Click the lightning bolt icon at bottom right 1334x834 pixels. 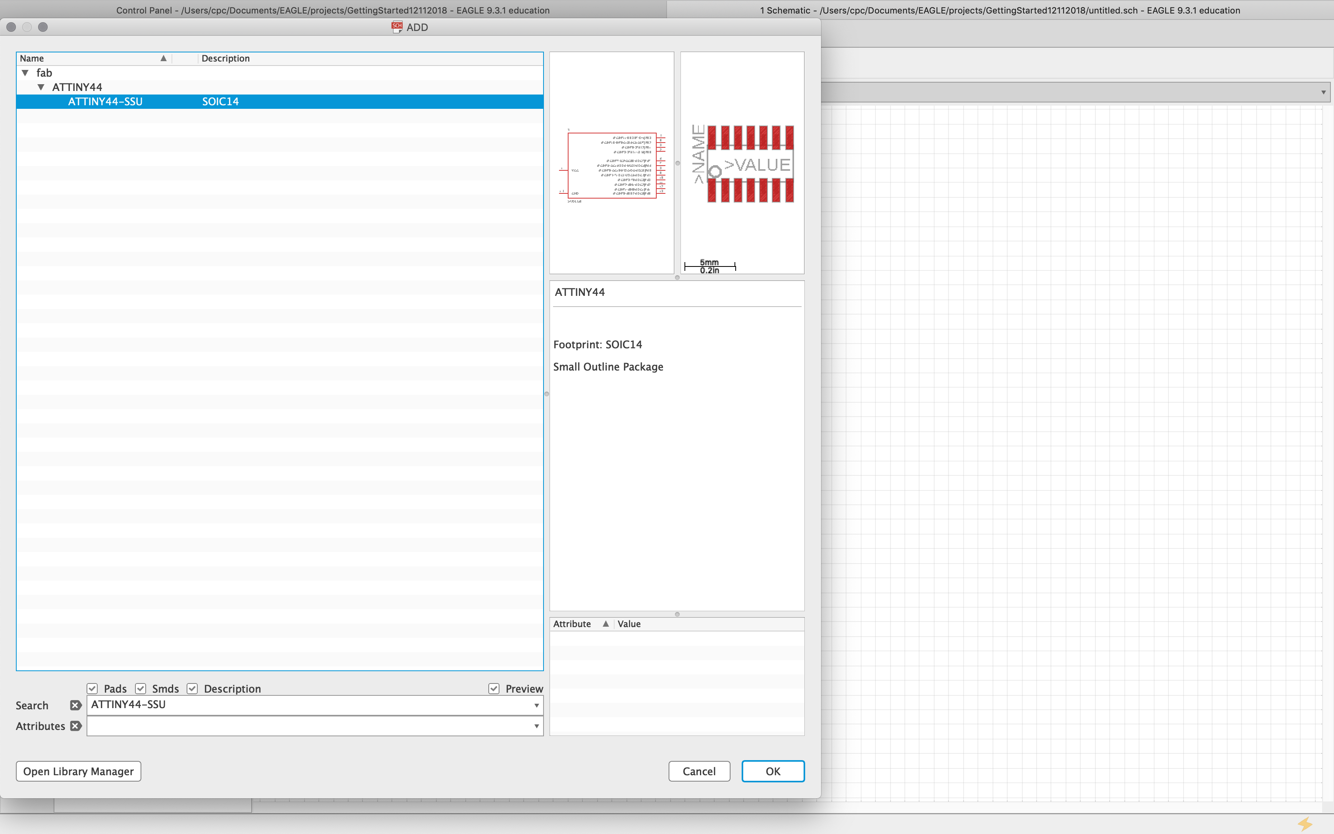(1305, 824)
